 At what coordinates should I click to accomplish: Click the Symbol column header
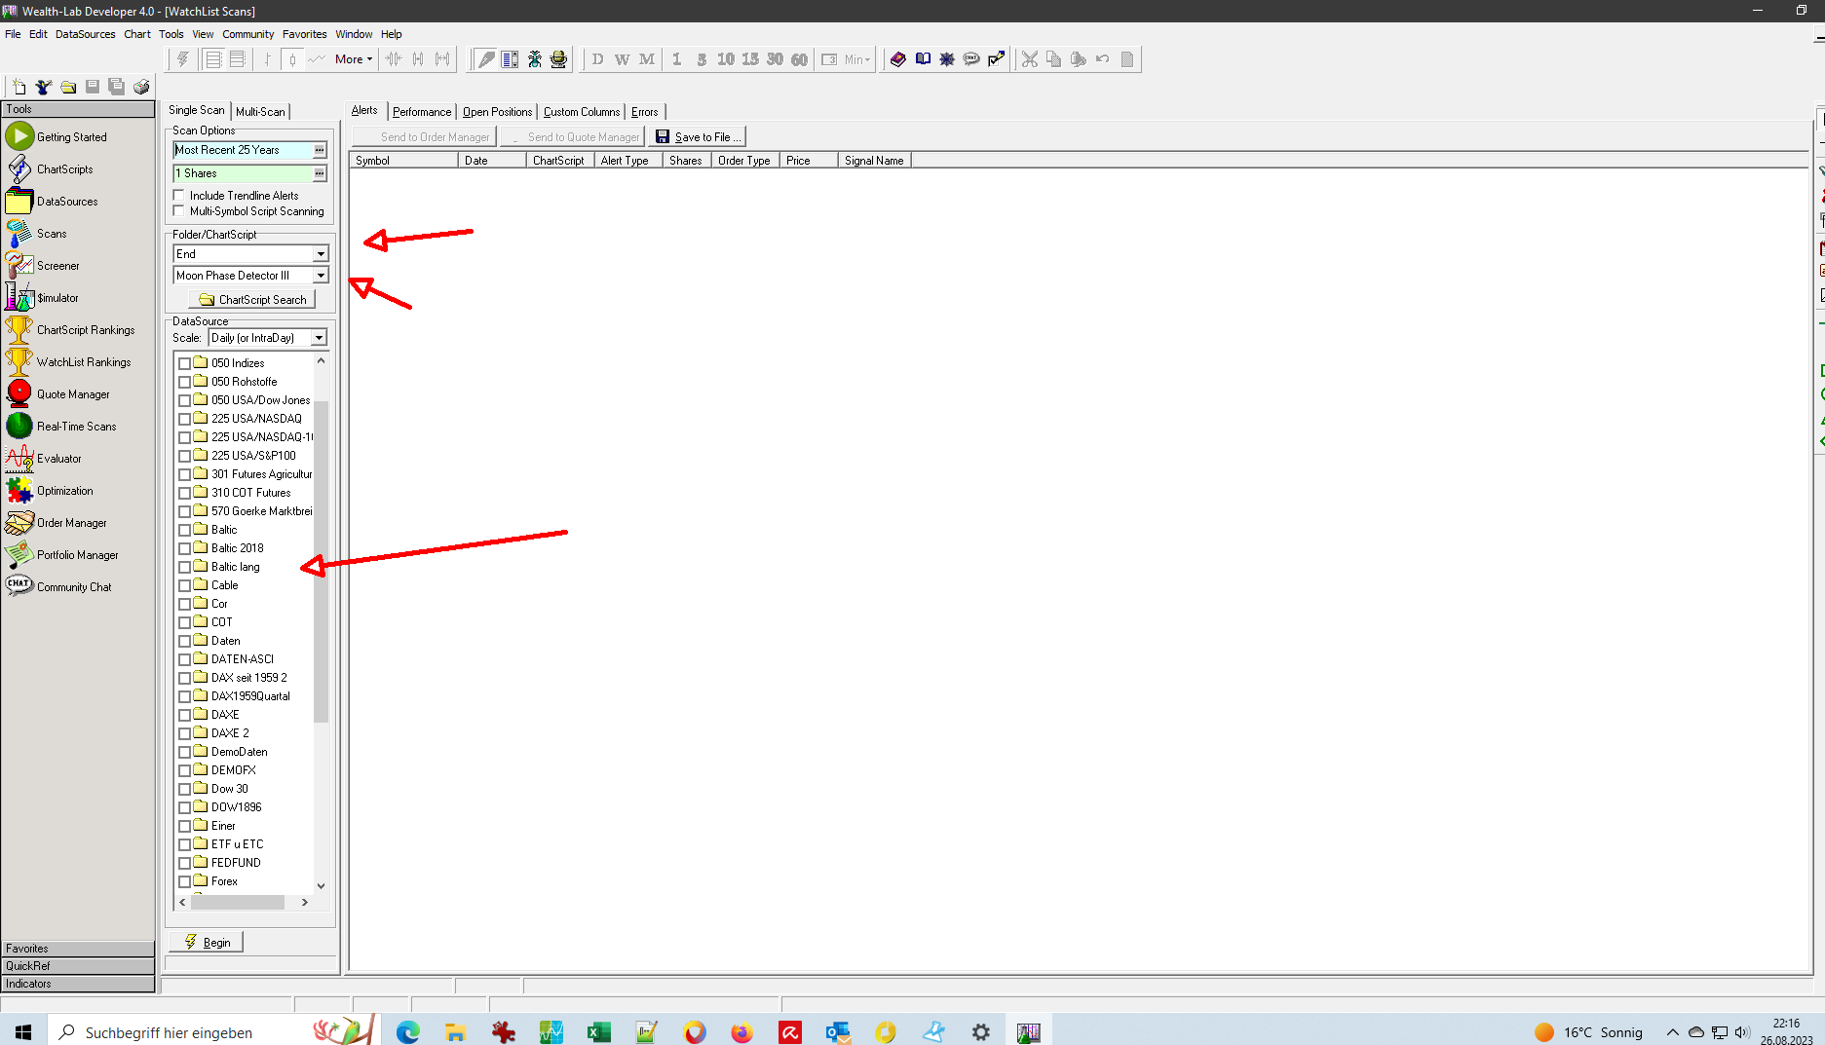[403, 161]
